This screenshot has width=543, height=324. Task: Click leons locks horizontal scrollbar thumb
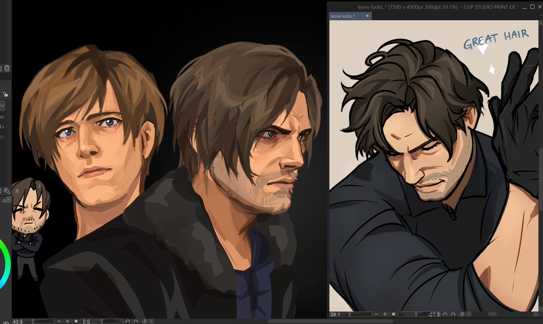(492, 314)
